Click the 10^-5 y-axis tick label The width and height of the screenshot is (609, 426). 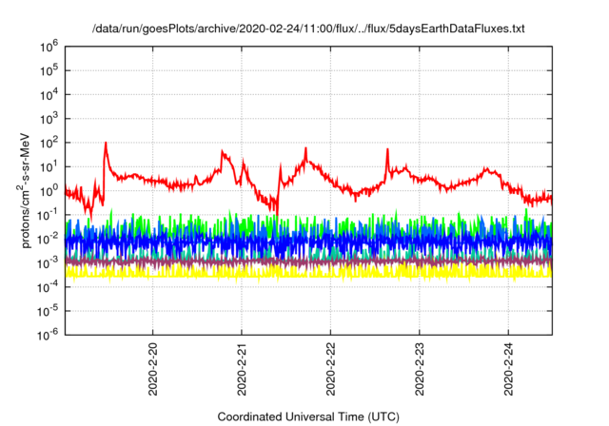[48, 311]
